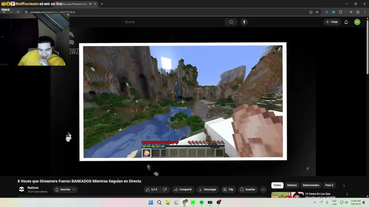Image resolution: width=369 pixels, height=207 pixels.
Task: Open the Chrome profile icon
Action: (x=358, y=12)
